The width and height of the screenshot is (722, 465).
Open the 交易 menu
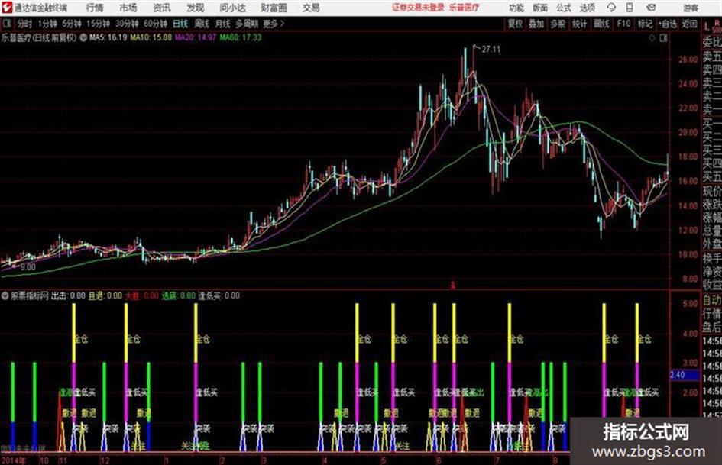click(x=311, y=8)
